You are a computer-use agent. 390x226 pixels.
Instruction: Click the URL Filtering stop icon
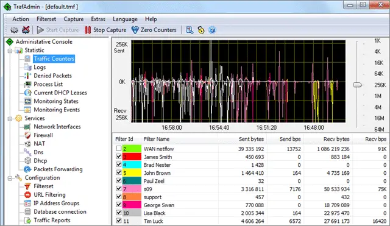(27, 195)
